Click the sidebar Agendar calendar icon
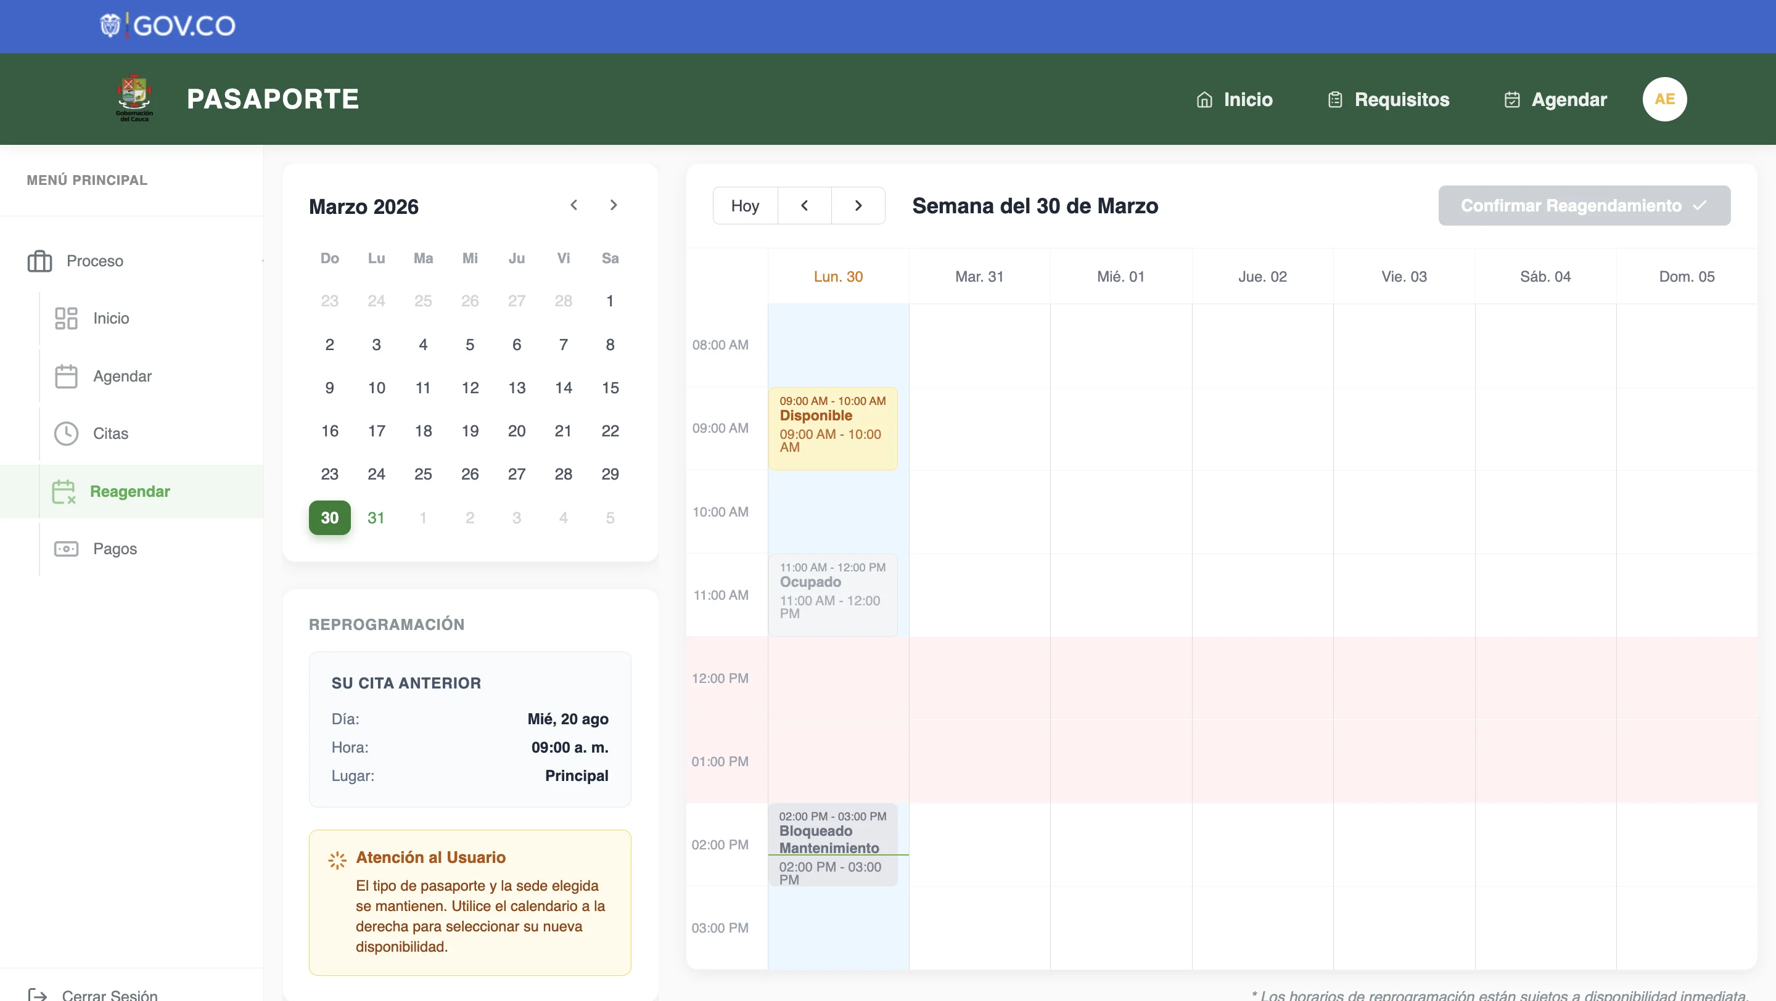This screenshot has height=1001, width=1776. (x=66, y=376)
